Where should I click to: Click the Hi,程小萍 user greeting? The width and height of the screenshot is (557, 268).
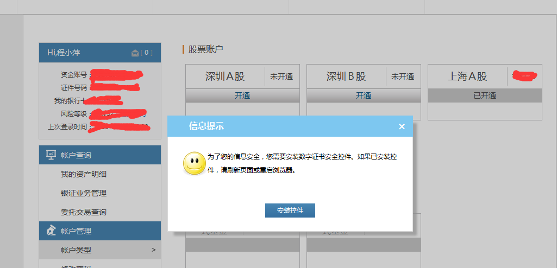click(64, 53)
